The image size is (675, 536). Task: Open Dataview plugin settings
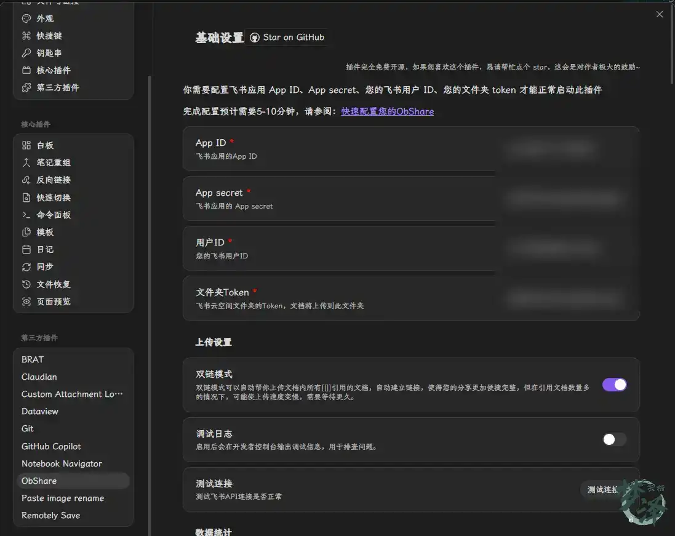click(x=73, y=411)
